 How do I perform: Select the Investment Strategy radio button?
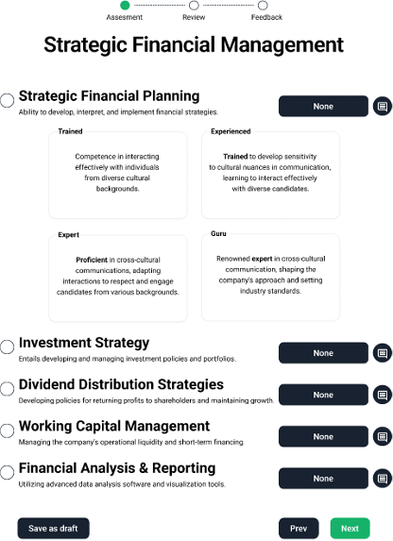click(7, 347)
